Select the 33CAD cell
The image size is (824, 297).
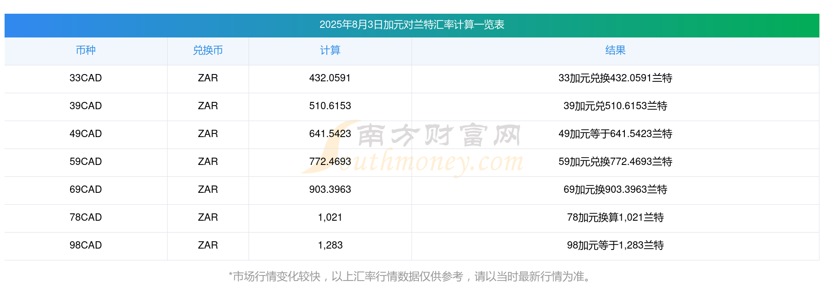(x=86, y=78)
